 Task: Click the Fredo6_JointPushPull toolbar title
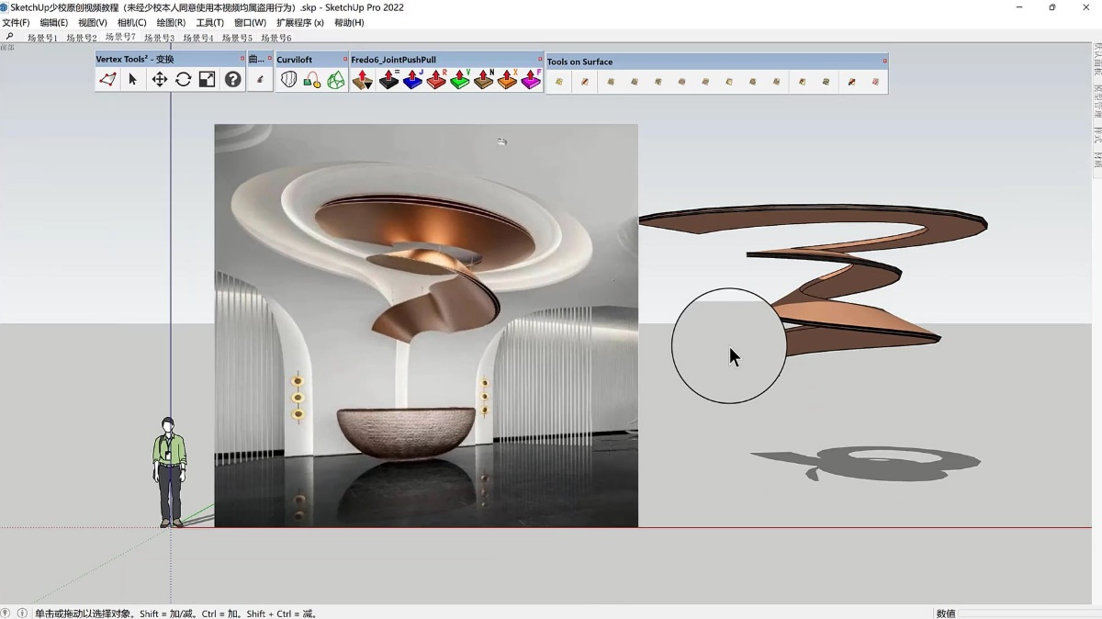(x=394, y=60)
